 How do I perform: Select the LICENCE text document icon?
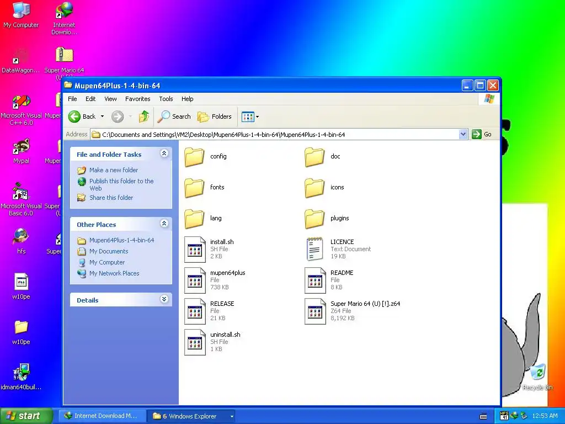(315, 249)
